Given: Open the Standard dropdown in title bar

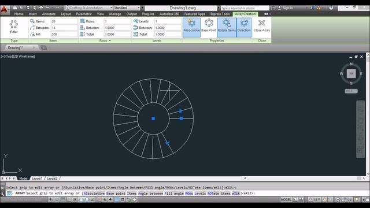Looking at the screenshot, I should click(127, 8).
